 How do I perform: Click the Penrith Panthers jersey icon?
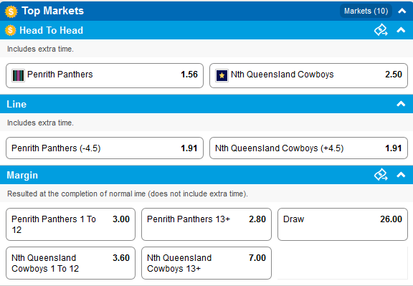pos(18,75)
